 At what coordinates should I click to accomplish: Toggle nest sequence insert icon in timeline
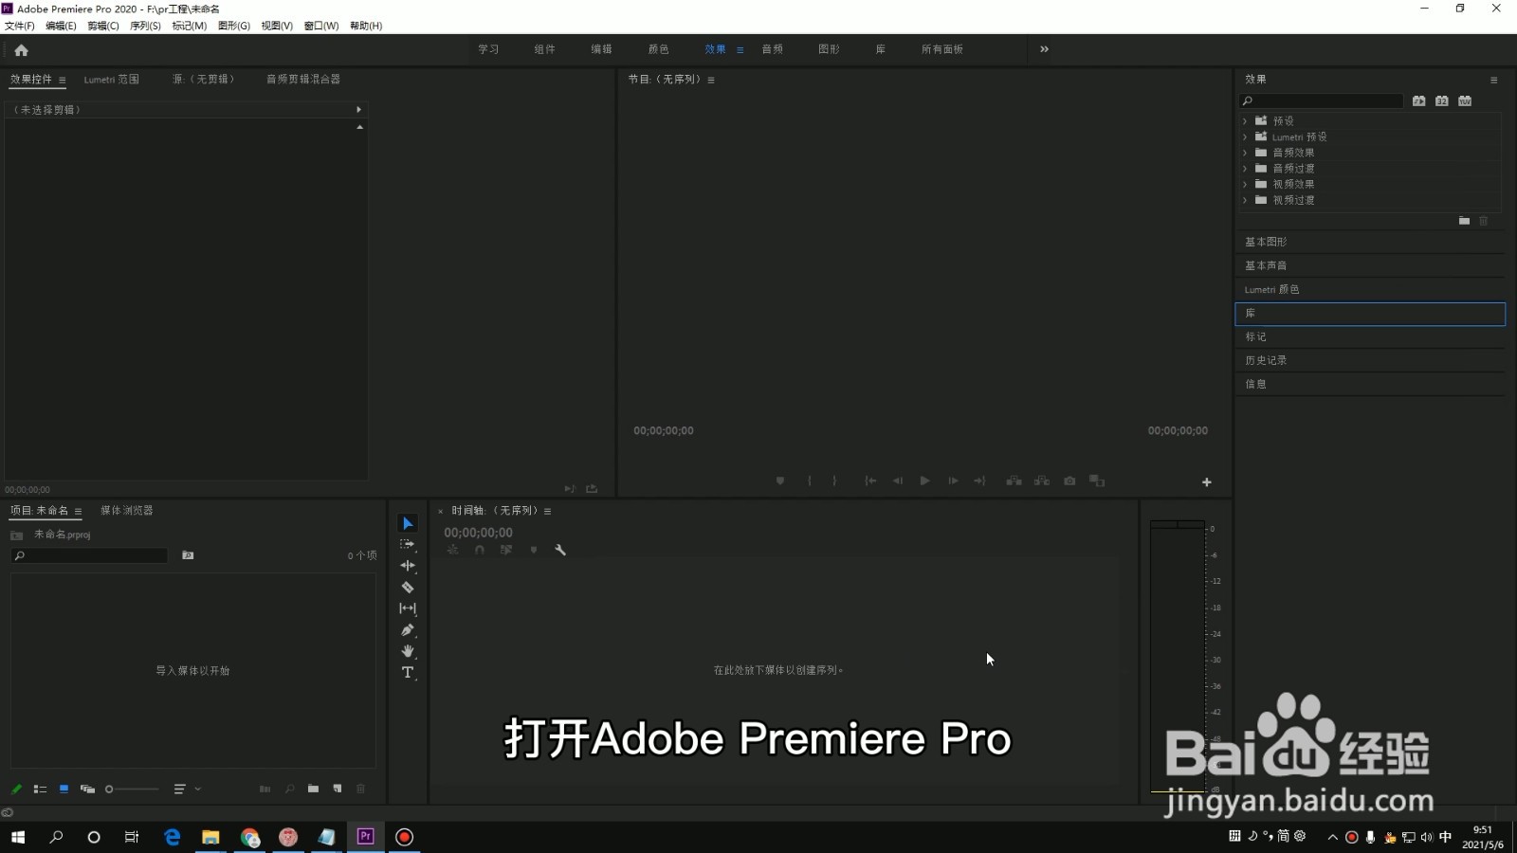453,550
